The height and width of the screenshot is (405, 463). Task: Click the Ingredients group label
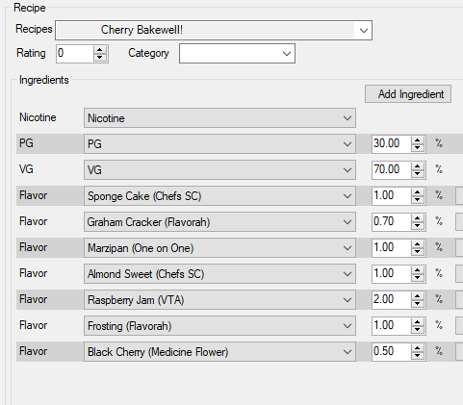(44, 80)
